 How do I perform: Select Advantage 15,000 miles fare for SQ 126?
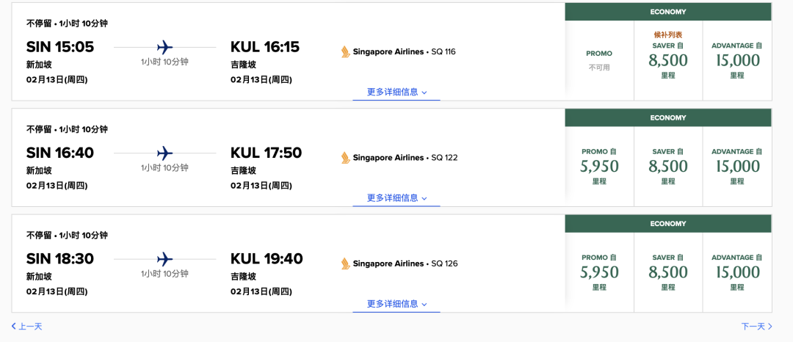(737, 272)
